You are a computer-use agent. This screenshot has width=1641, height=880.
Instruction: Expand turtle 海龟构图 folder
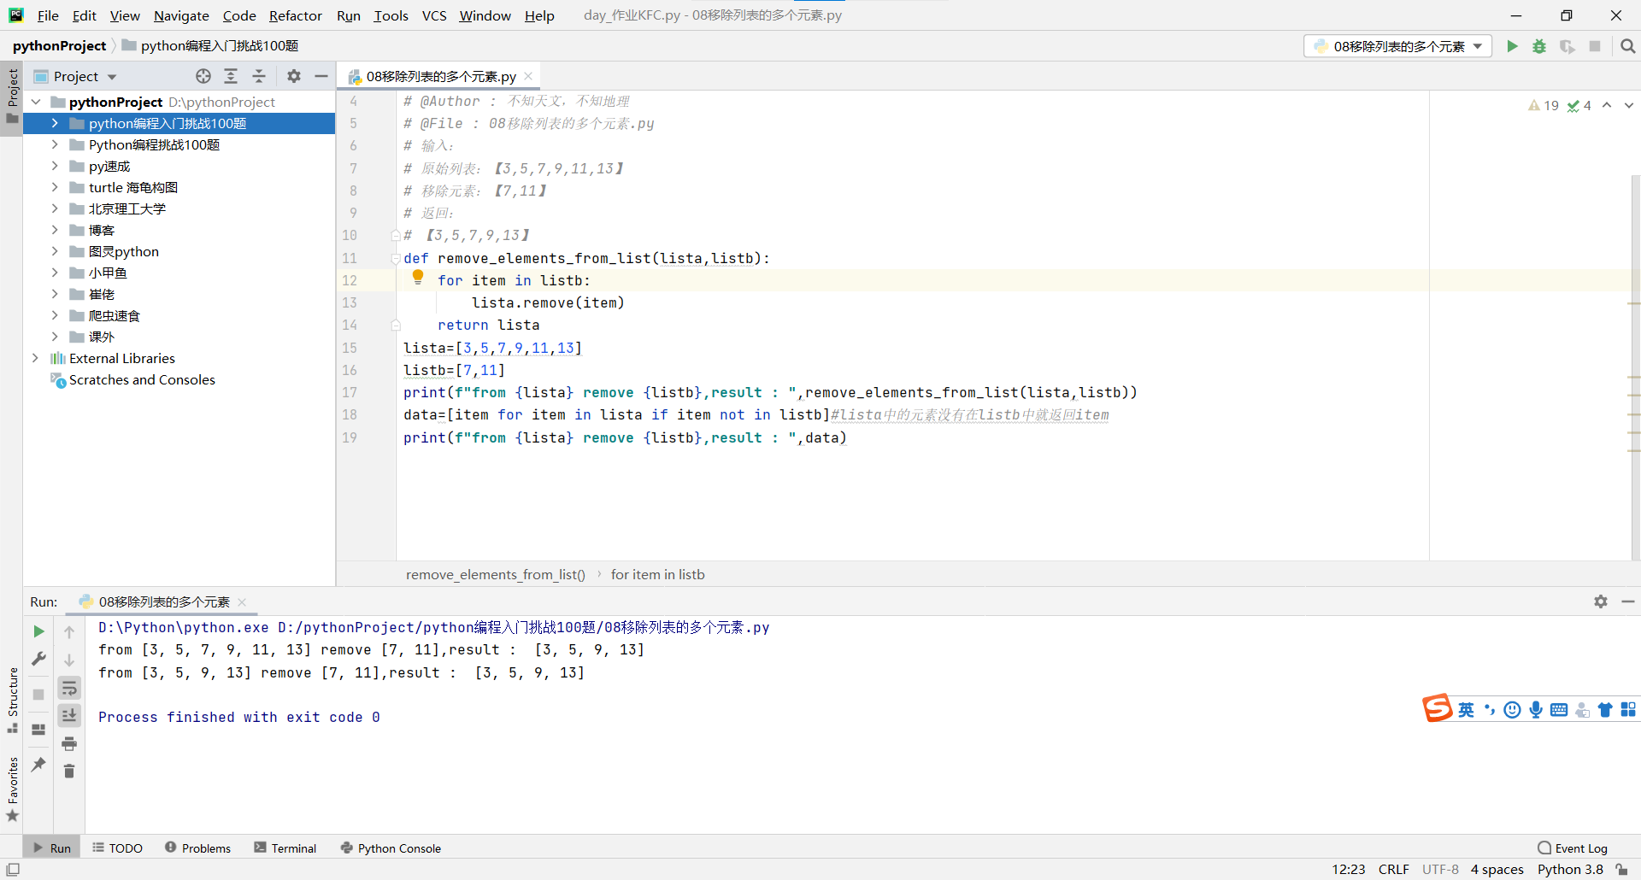click(55, 187)
